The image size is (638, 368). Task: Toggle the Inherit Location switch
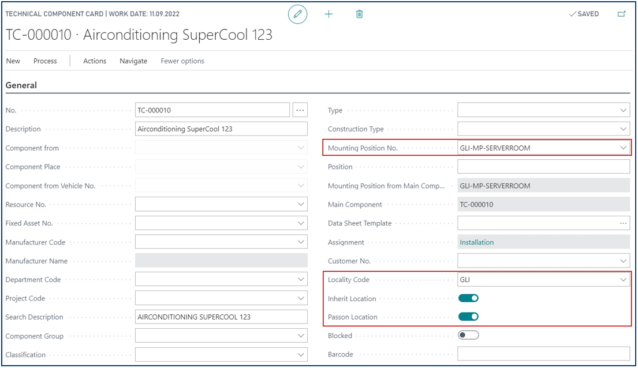(468, 298)
